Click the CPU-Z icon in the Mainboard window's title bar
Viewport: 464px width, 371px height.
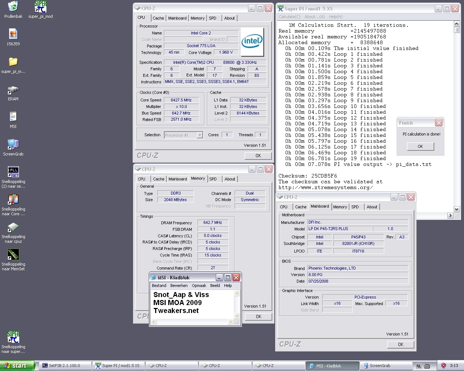click(x=280, y=197)
